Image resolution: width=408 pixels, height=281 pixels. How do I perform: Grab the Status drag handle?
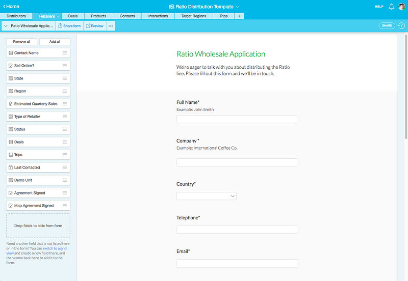tap(65, 129)
